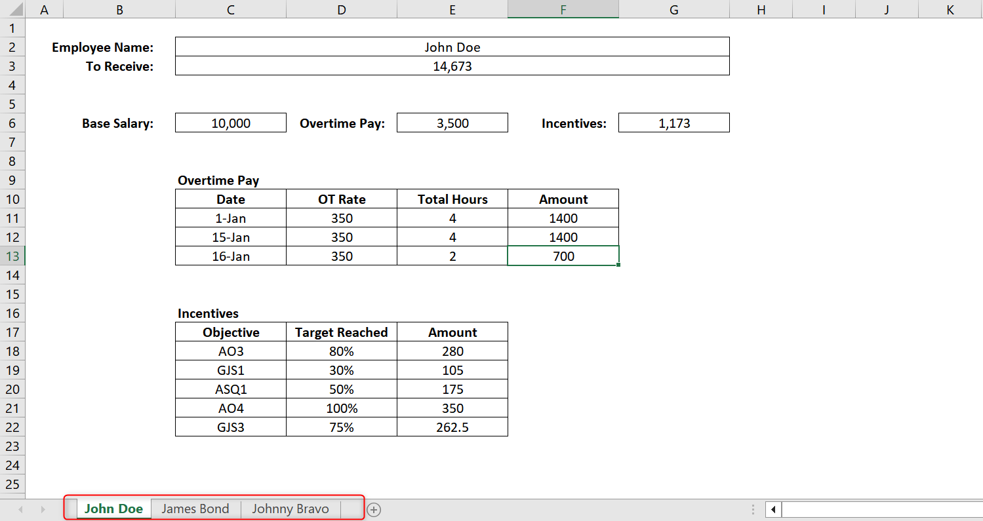Click the Select All corner triangle

click(x=12, y=9)
